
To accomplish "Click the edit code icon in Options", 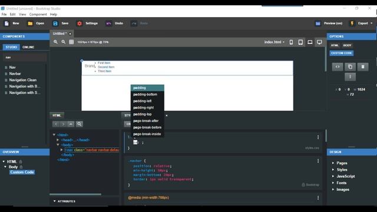I will tap(338, 67).
